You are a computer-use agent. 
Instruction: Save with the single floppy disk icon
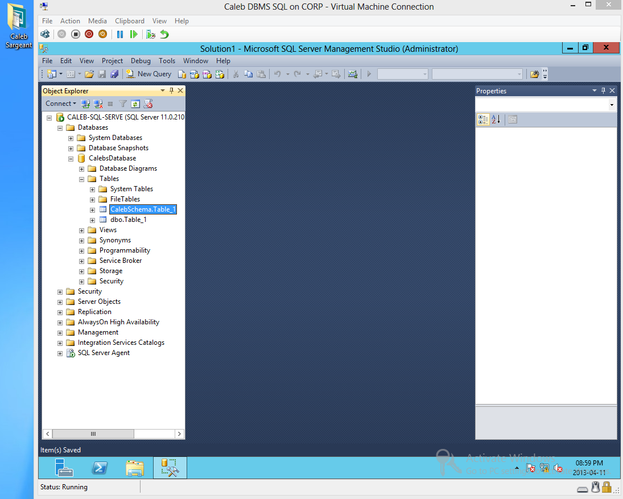102,74
